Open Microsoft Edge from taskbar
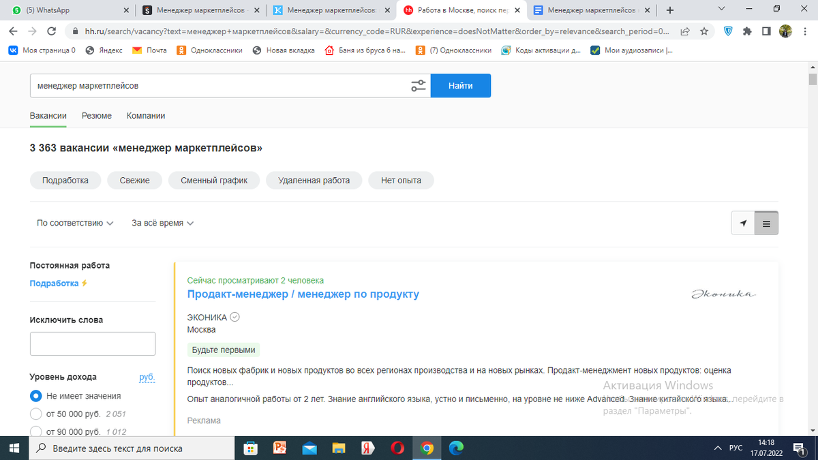Viewport: 818px width, 460px height. tap(456, 448)
